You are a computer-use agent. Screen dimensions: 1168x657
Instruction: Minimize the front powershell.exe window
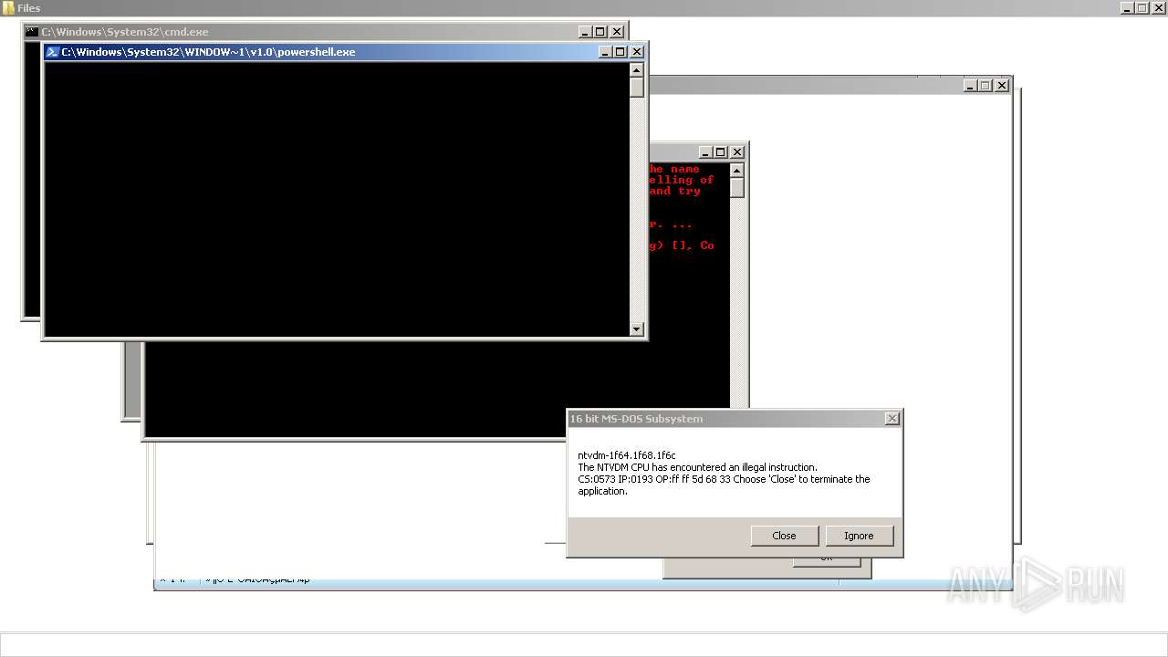coord(605,52)
